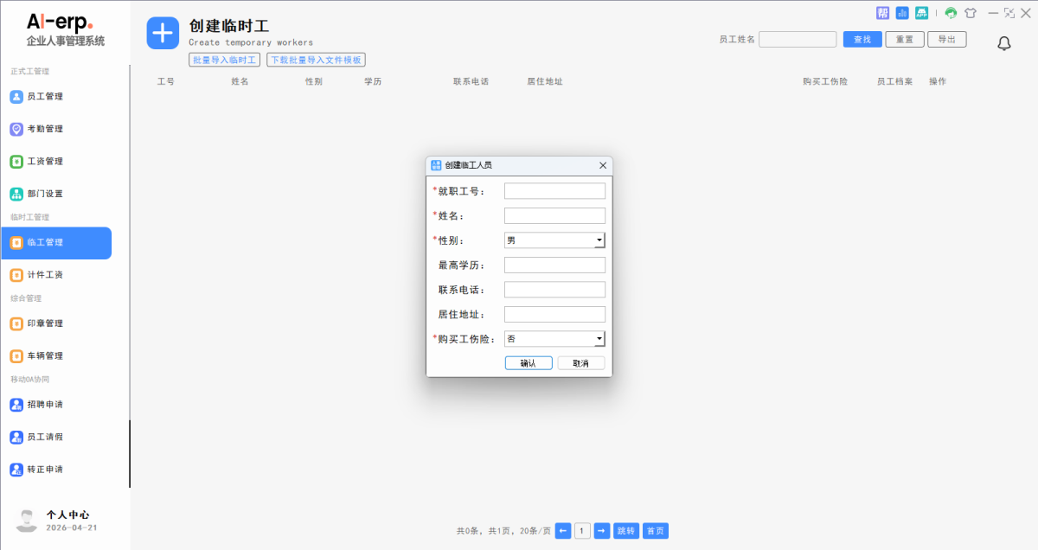The image size is (1038, 550).
Task: Go to next page arrow button
Action: click(x=602, y=531)
